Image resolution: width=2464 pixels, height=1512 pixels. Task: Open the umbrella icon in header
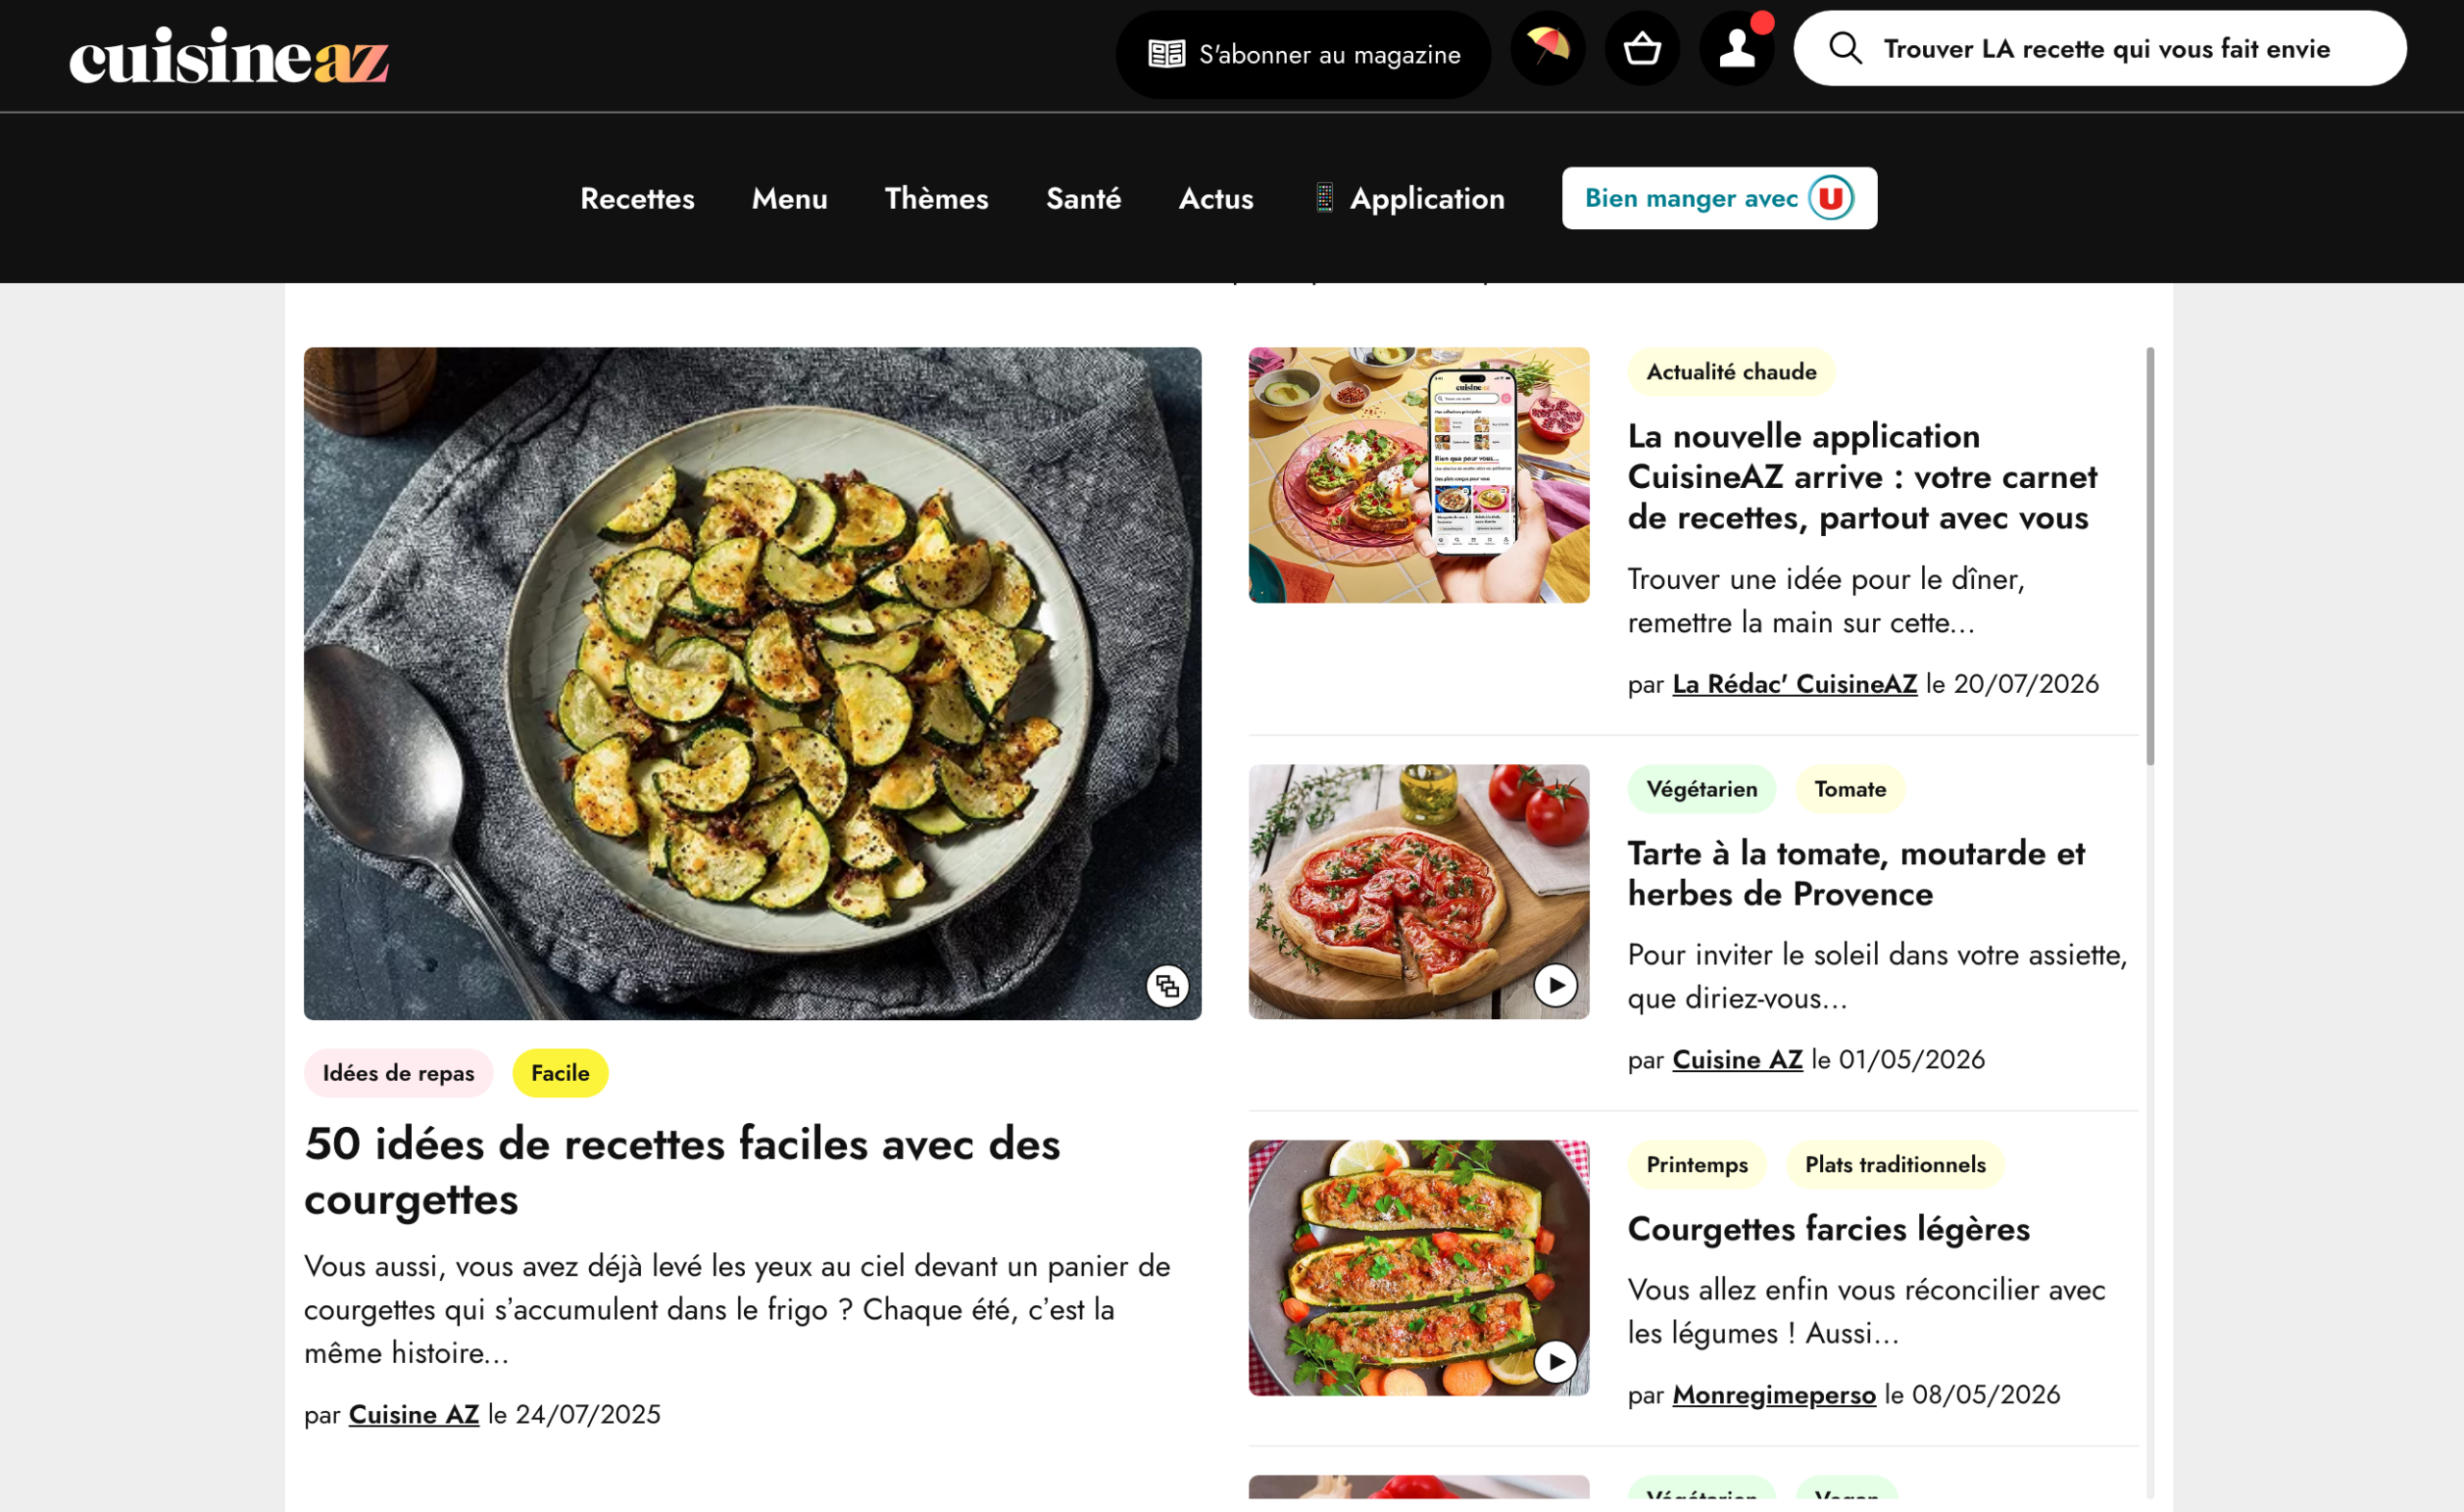coord(1548,48)
